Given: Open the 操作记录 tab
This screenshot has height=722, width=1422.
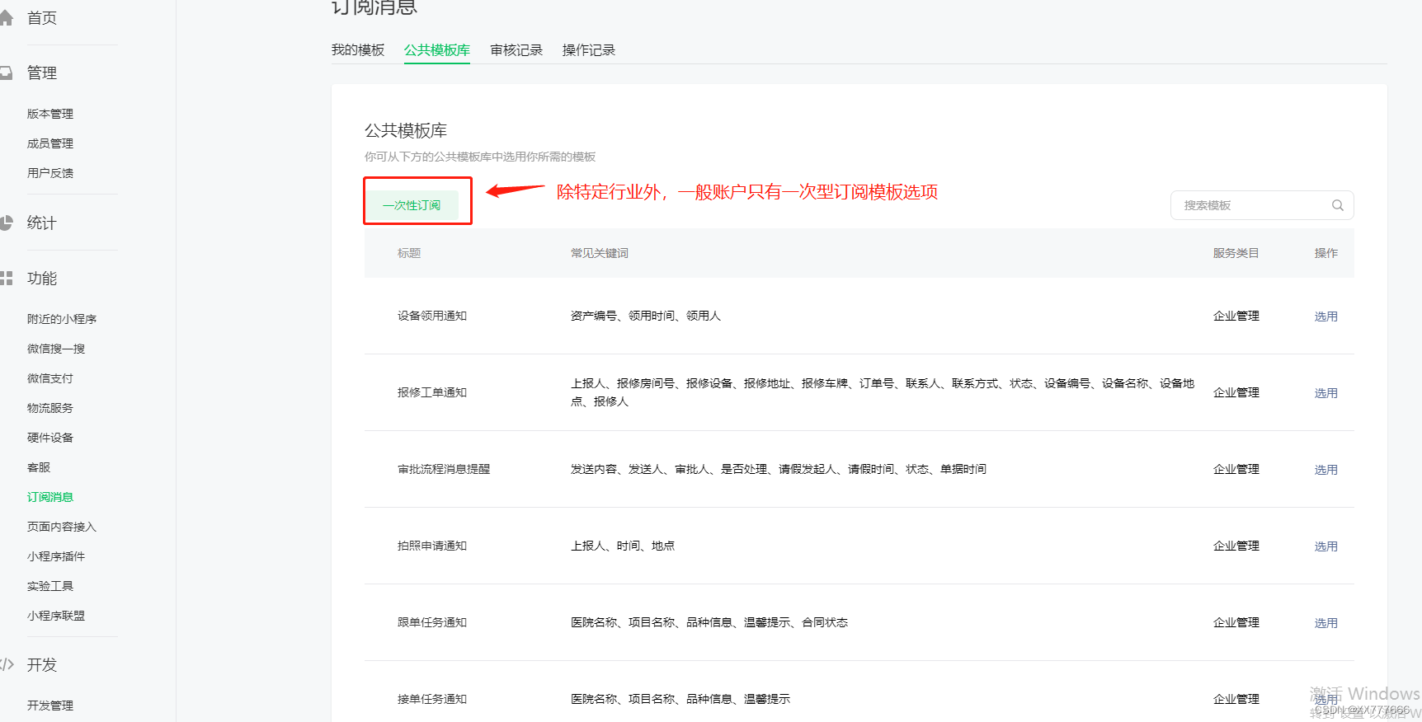Looking at the screenshot, I should [x=589, y=50].
